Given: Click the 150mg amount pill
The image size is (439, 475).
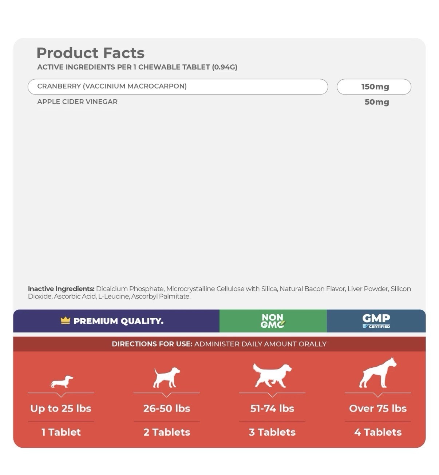Looking at the screenshot, I should (x=374, y=87).
